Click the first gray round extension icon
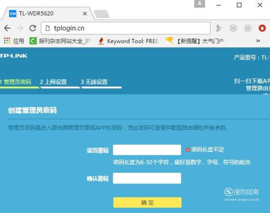 [x=233, y=28]
